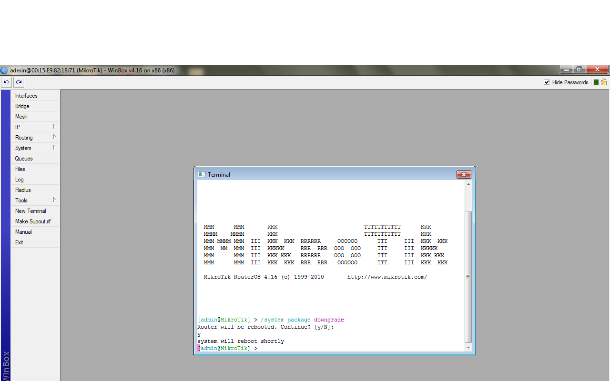The image size is (610, 381).
Task: Open the Interfaces menu item
Action: (x=36, y=96)
